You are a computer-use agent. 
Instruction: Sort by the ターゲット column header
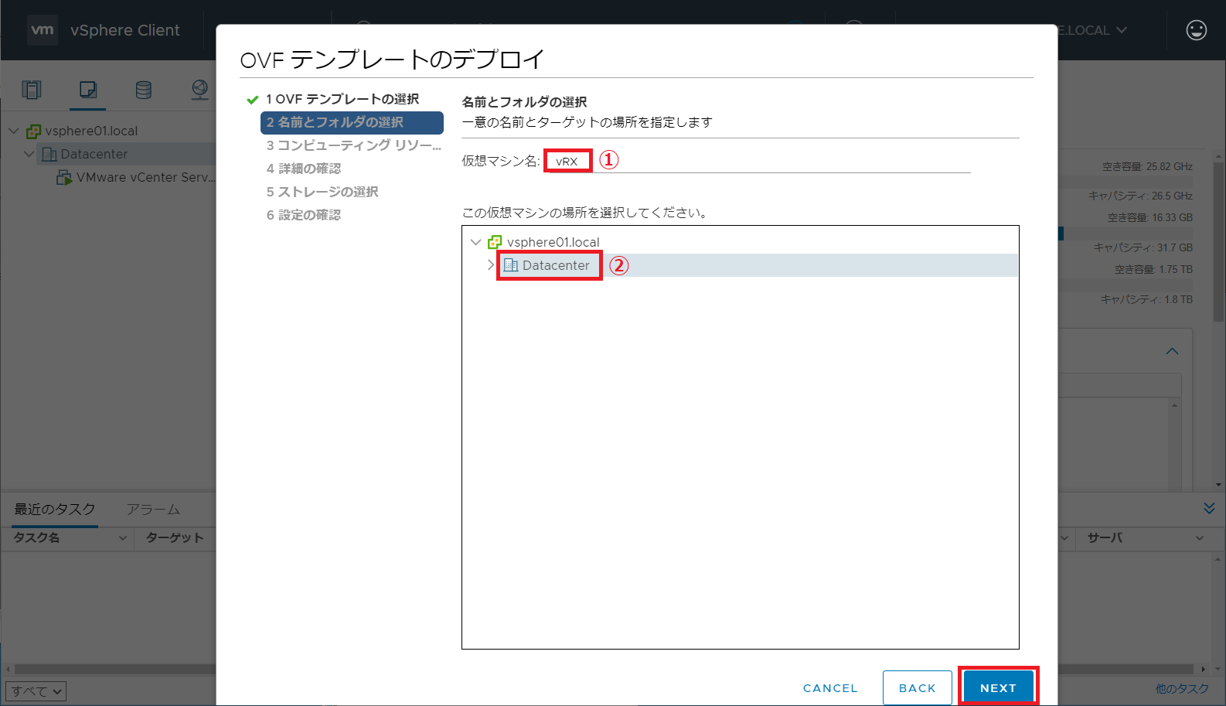tap(175, 537)
